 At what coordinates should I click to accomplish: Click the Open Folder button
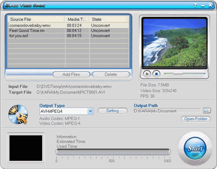(x=196, y=119)
